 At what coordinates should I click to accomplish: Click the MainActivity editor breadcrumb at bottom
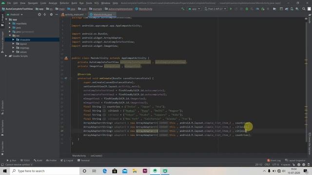79,156
